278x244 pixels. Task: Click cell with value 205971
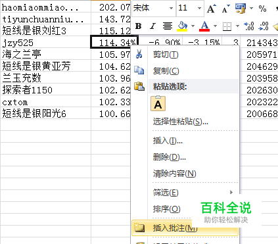click(x=259, y=55)
